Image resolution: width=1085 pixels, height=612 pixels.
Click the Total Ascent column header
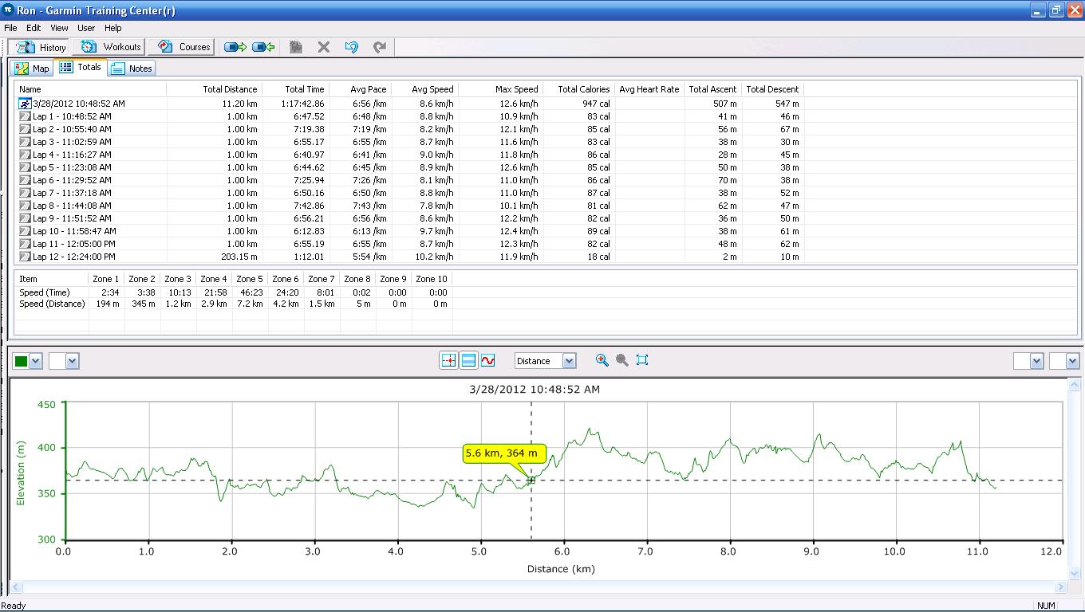point(712,89)
